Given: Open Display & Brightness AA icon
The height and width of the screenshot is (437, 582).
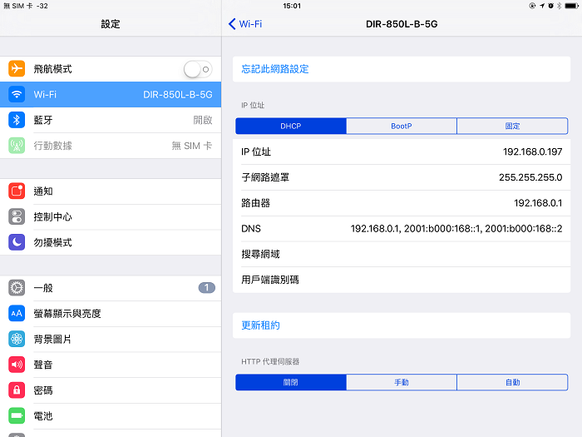Looking at the screenshot, I should coord(17,314).
